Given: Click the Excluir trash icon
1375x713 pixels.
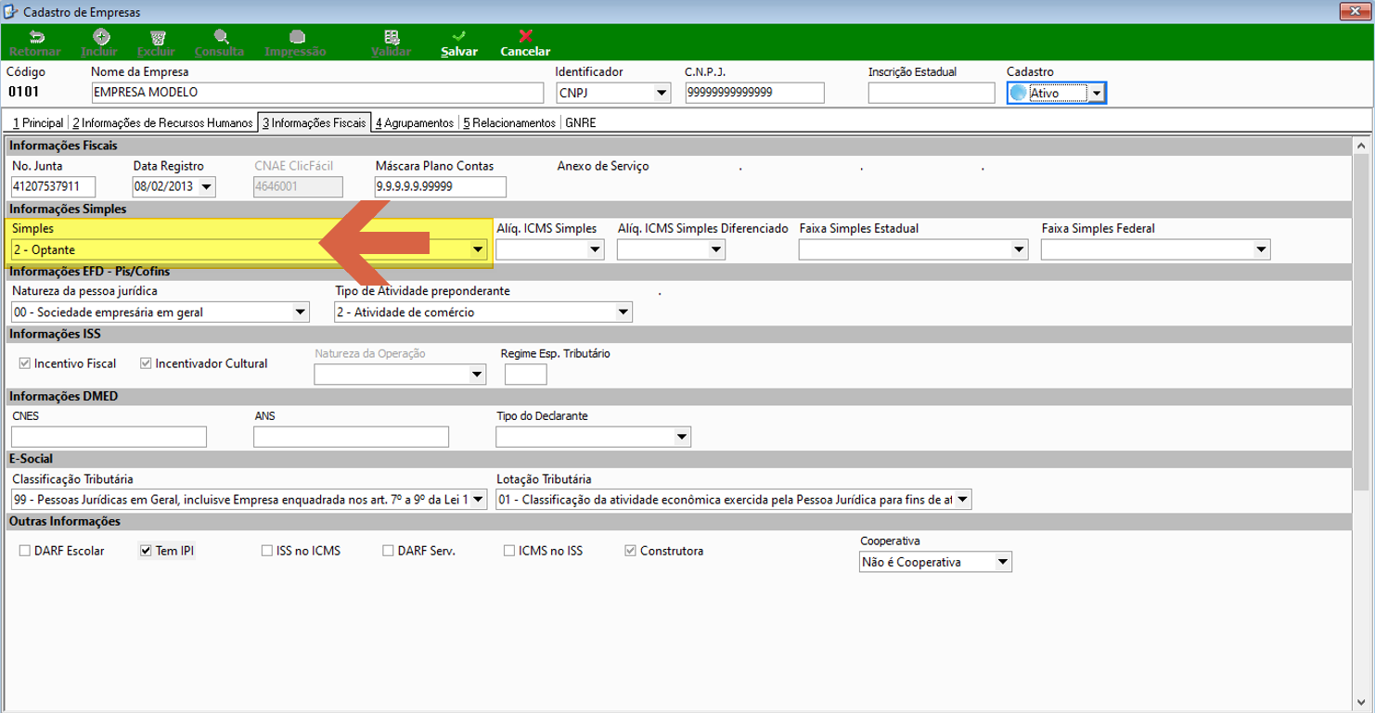Looking at the screenshot, I should 157,37.
